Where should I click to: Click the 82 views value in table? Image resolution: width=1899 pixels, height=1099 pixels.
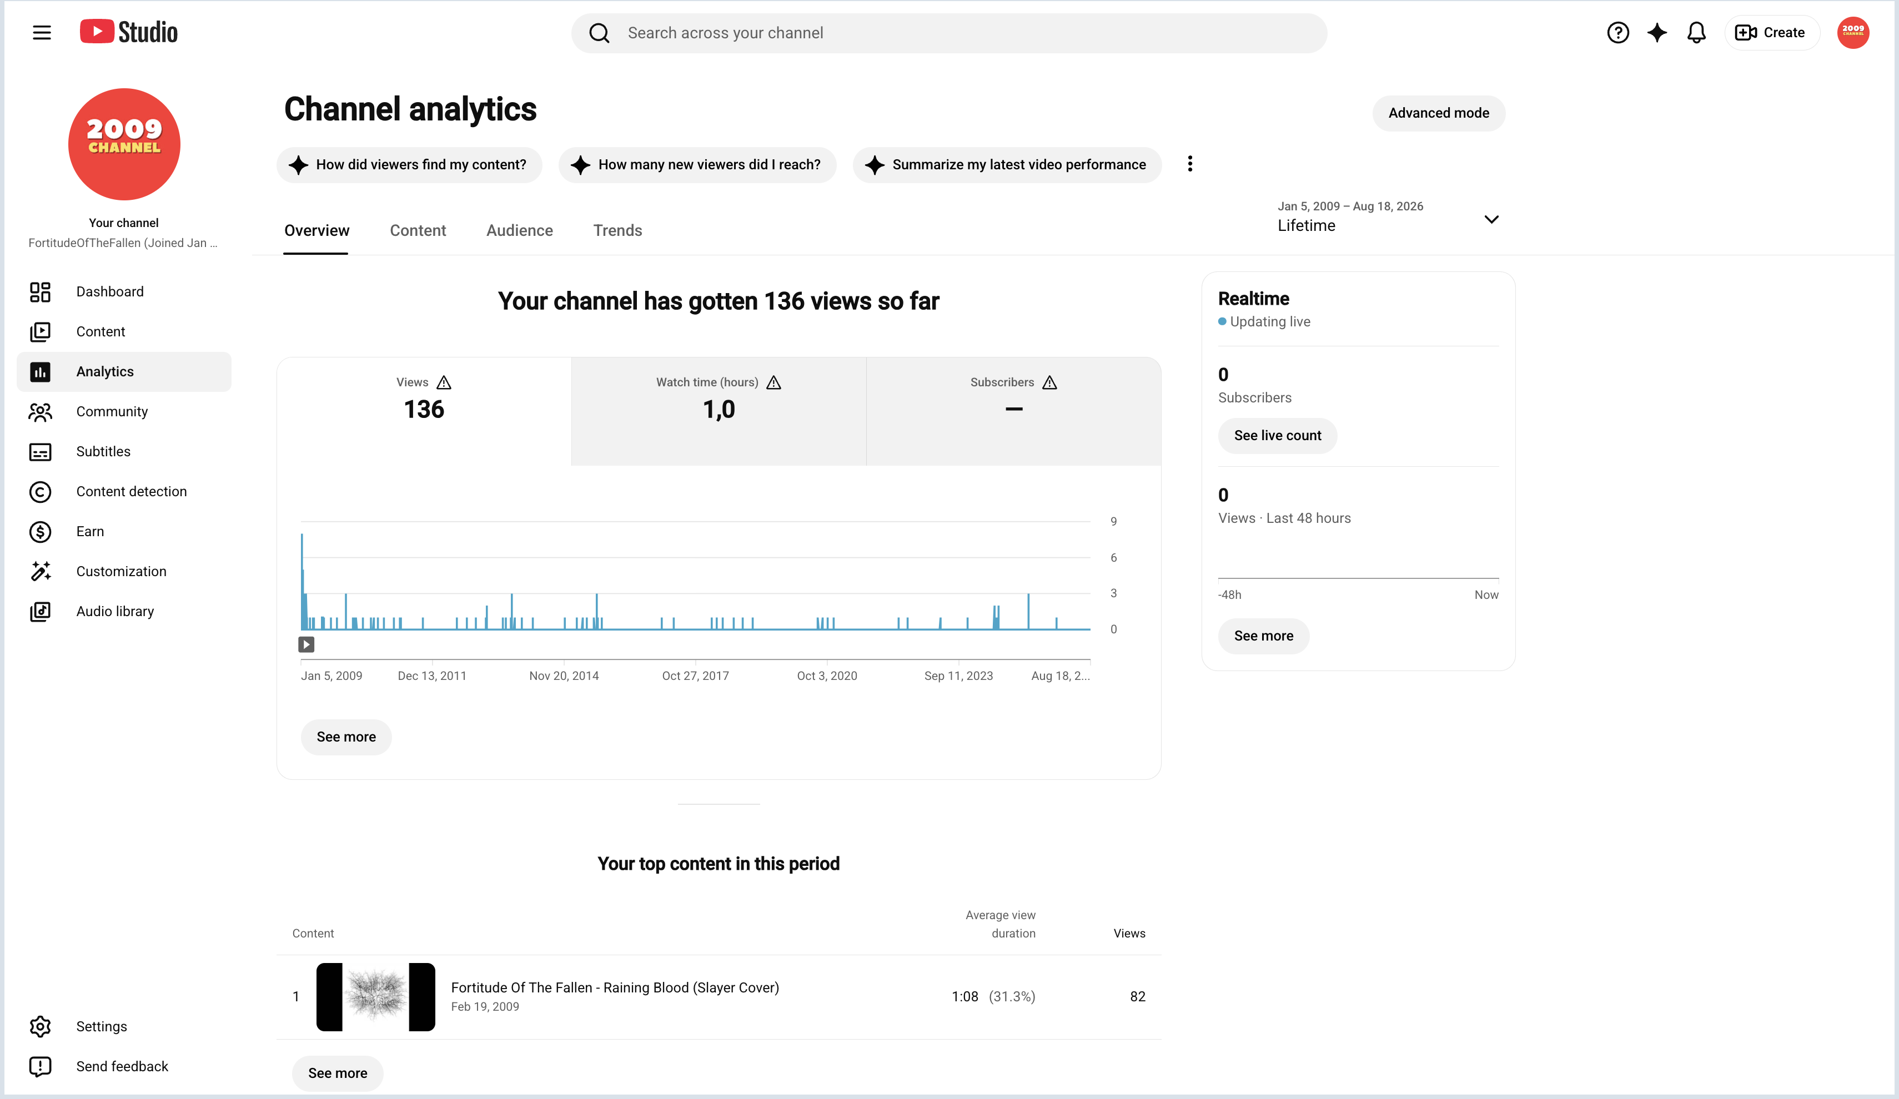1137,996
